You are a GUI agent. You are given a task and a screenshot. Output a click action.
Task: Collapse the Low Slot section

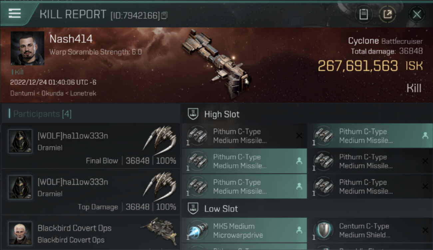click(x=193, y=209)
